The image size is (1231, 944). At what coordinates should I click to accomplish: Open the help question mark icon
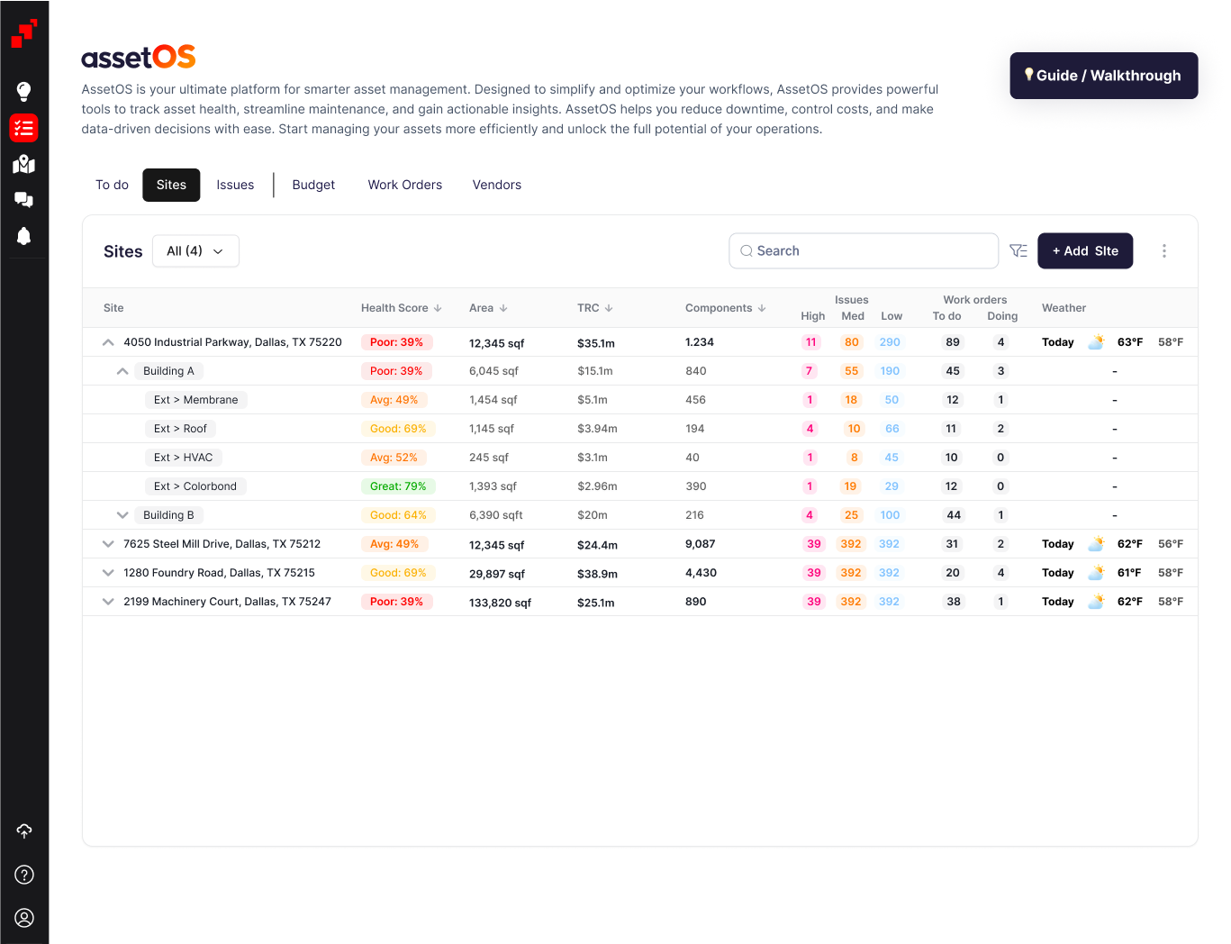point(24,875)
